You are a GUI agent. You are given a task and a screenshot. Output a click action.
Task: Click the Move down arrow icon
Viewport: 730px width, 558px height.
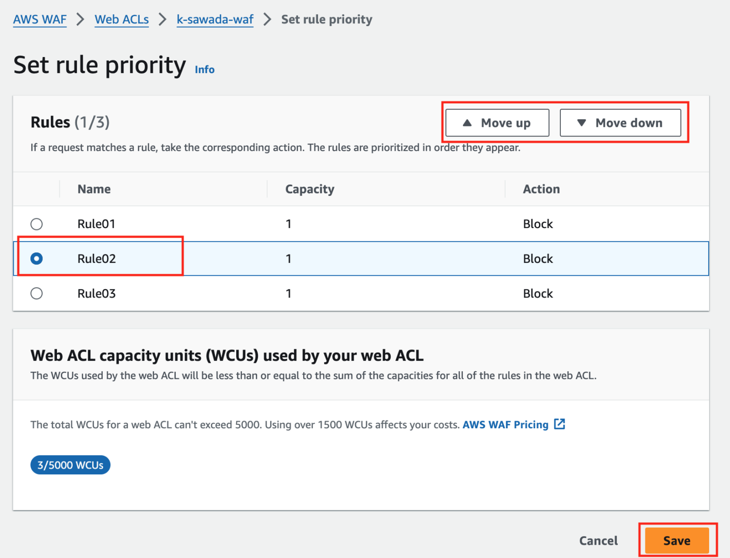coord(581,123)
